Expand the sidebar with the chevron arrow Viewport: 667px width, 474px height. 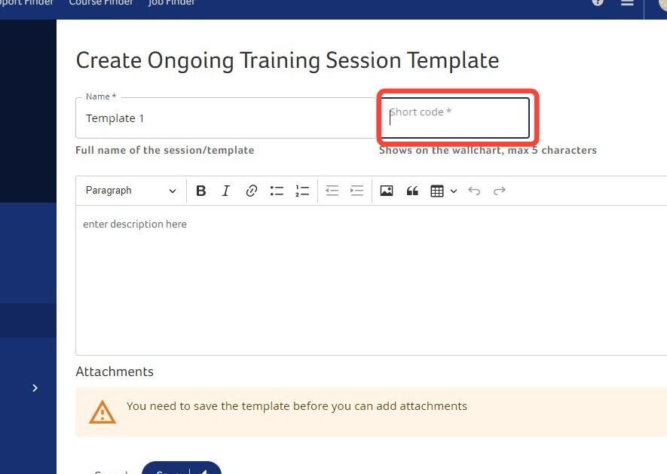point(35,388)
